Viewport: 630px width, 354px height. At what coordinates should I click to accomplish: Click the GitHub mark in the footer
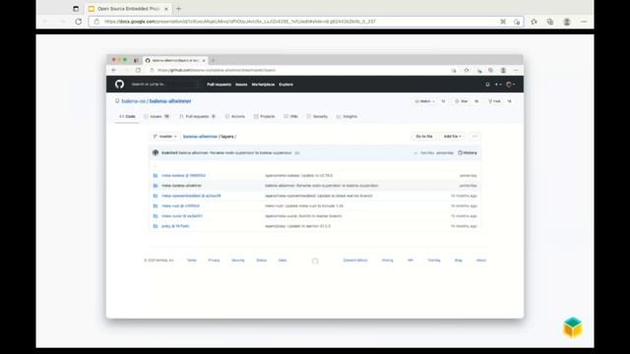[315, 261]
